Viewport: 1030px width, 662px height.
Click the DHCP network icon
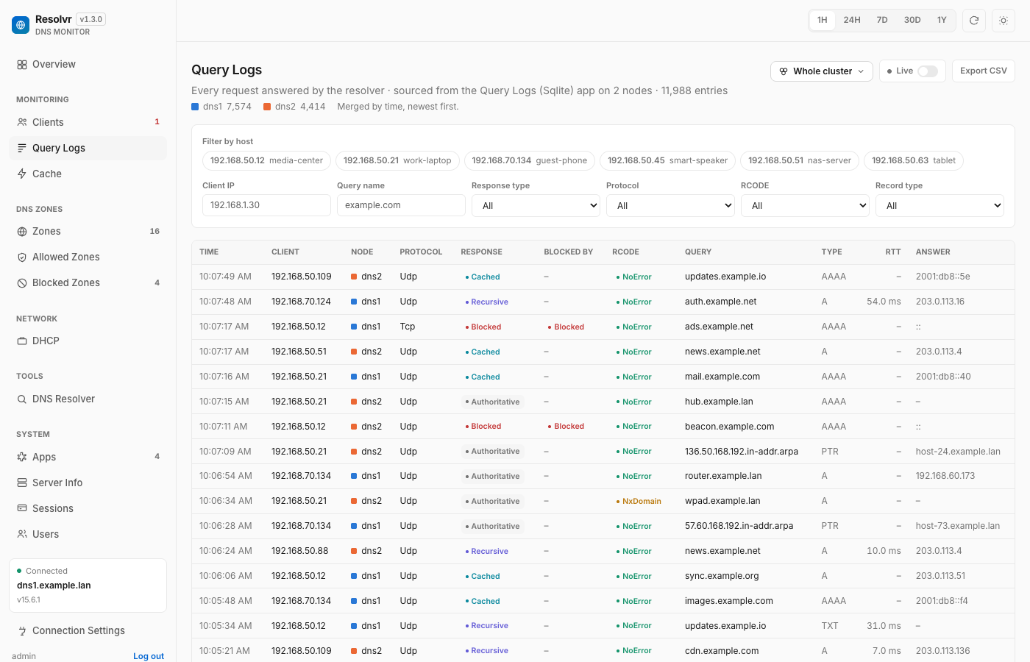click(x=22, y=341)
